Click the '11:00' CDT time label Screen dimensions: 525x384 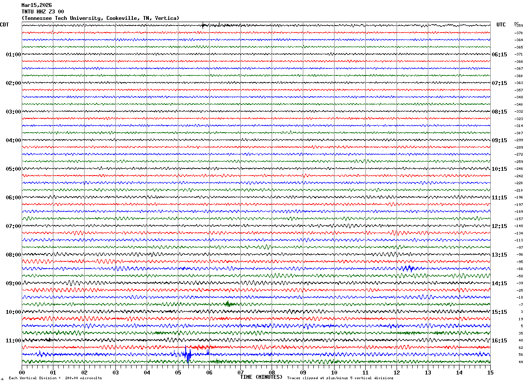13,341
